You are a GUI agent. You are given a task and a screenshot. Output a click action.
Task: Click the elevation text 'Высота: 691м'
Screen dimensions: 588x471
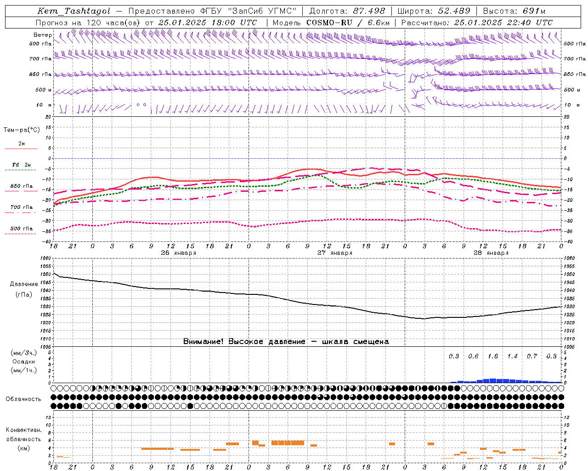pyautogui.click(x=514, y=11)
